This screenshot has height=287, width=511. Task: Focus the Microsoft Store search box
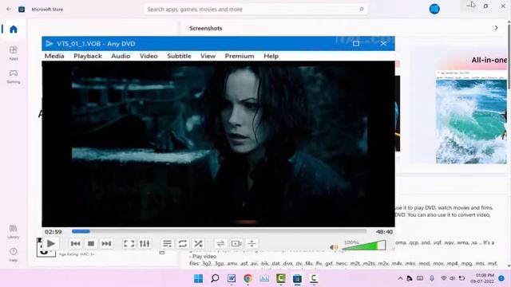click(x=255, y=9)
